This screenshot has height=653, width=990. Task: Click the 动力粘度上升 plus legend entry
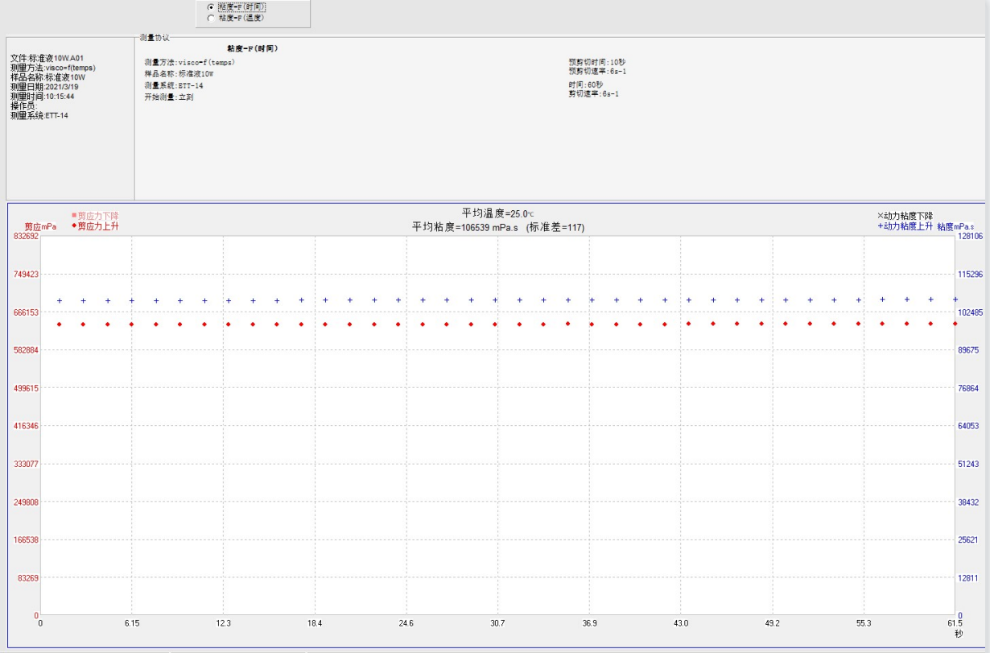pos(905,226)
